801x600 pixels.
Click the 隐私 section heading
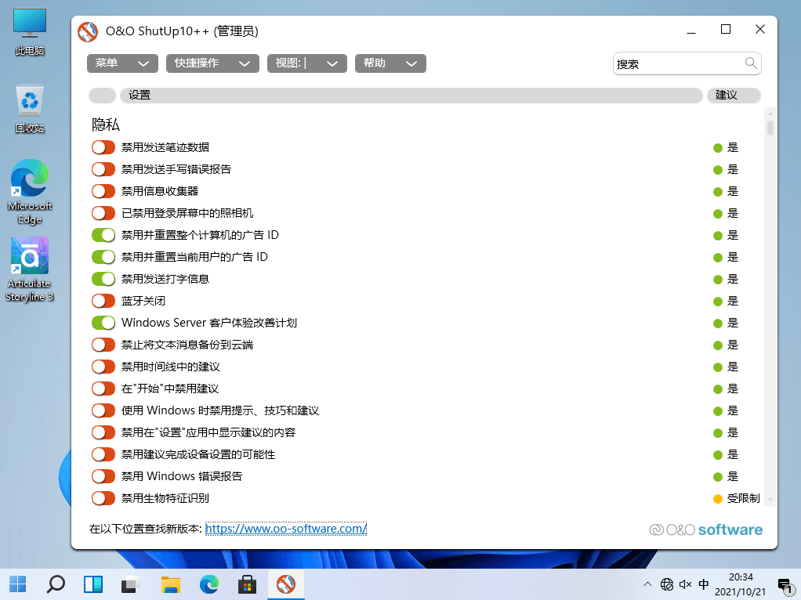tap(105, 125)
